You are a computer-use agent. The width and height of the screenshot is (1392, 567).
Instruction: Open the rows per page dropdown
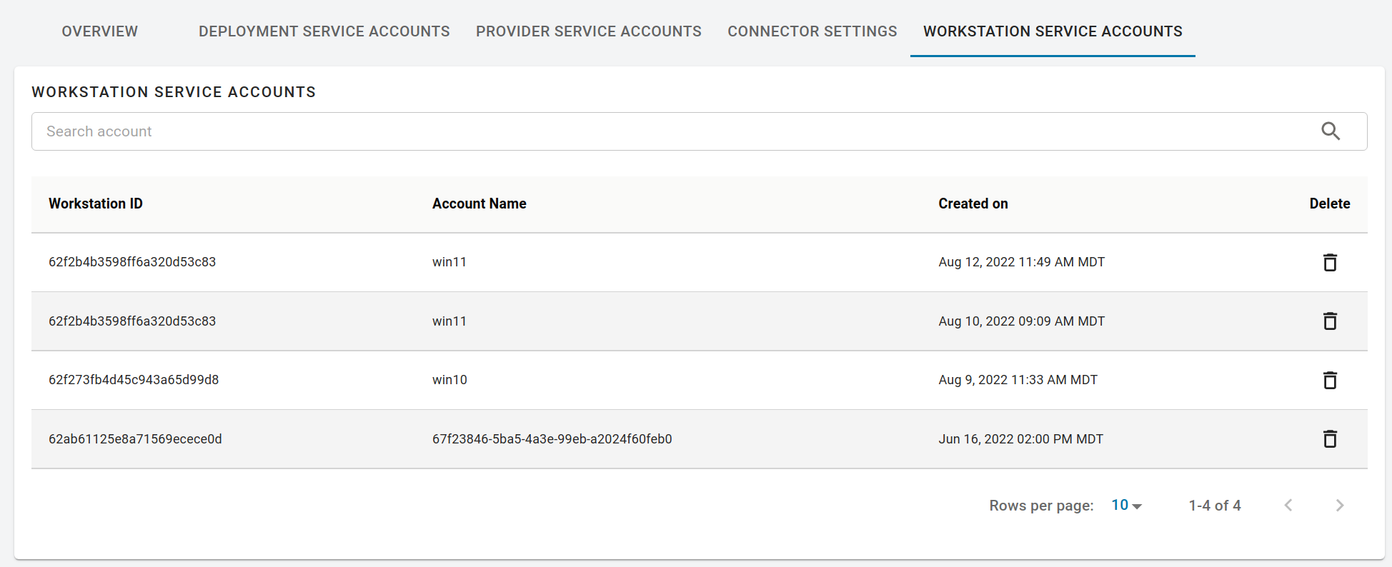[1127, 505]
